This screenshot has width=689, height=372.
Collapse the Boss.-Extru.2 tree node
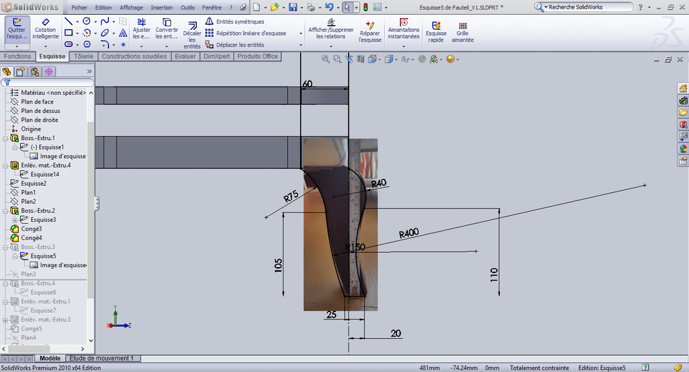5,211
